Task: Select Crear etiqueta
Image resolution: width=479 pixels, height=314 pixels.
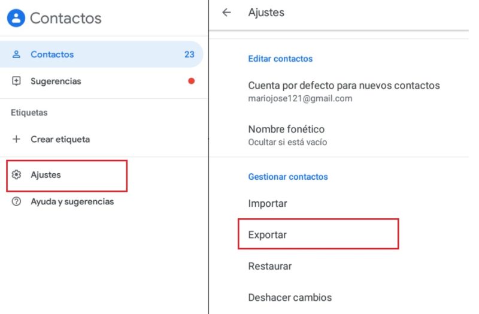Action: click(x=60, y=139)
